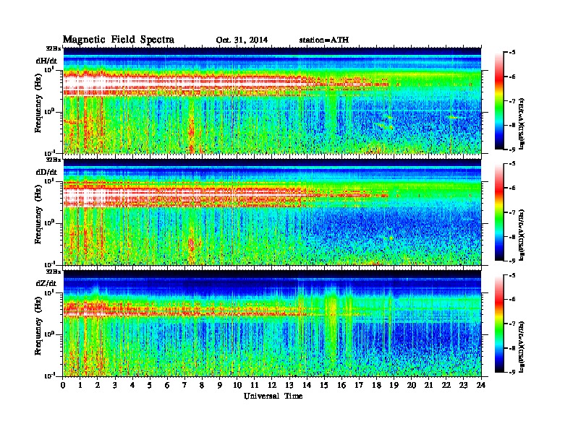This screenshot has width=573, height=442.
Task: Click the "12" hour tick label
Action: pyautogui.click(x=272, y=385)
